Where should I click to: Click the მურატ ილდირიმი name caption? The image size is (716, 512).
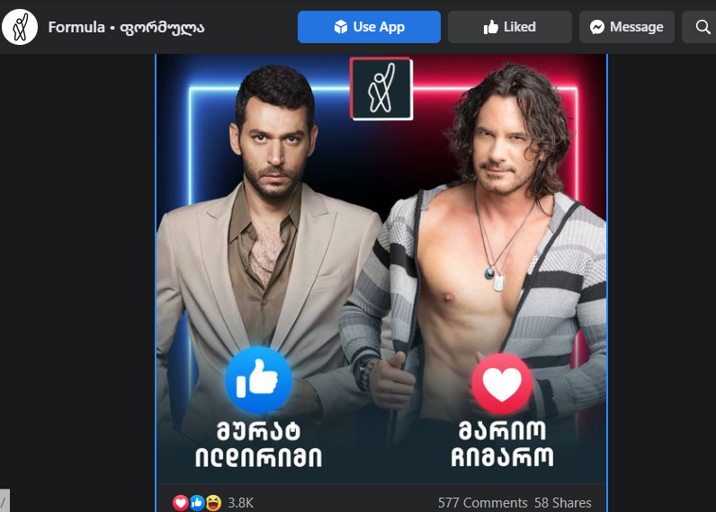[x=258, y=444]
